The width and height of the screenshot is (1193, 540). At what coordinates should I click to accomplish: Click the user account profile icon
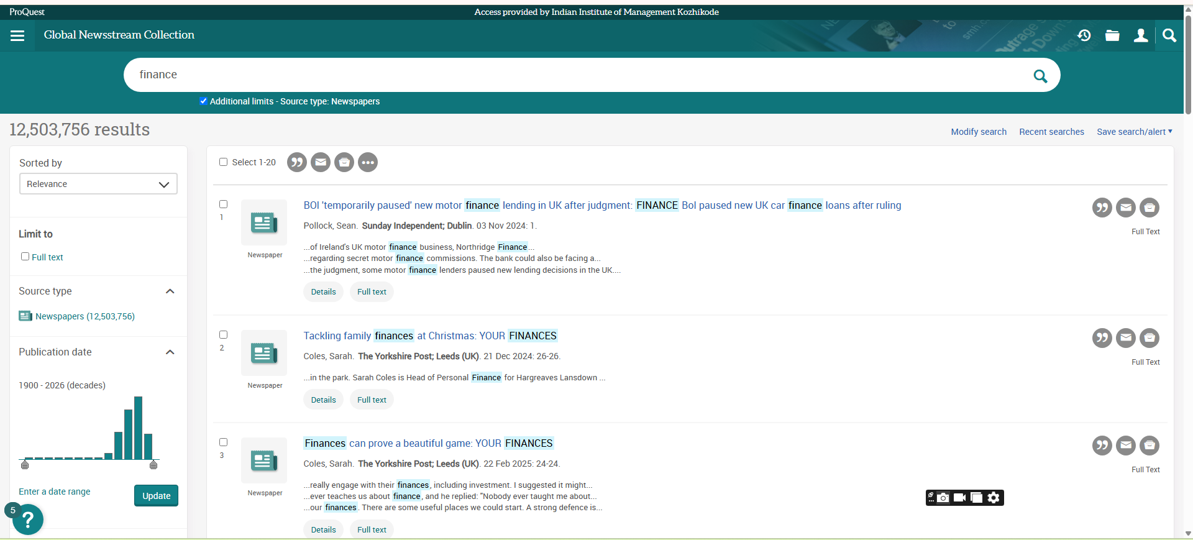point(1141,35)
